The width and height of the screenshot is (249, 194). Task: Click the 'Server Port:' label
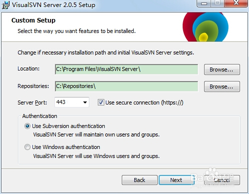32,102
